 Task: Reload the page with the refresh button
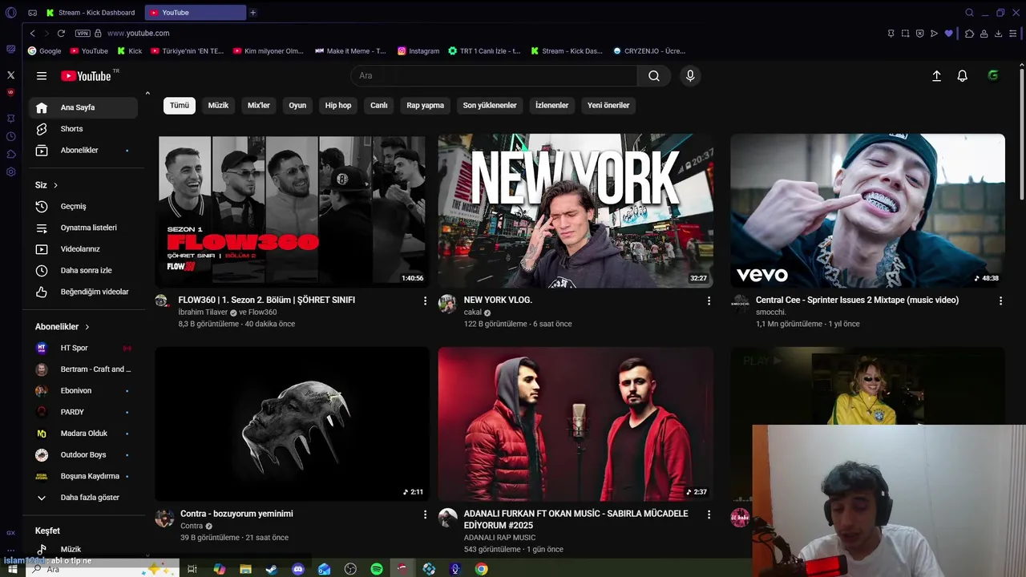61,33
